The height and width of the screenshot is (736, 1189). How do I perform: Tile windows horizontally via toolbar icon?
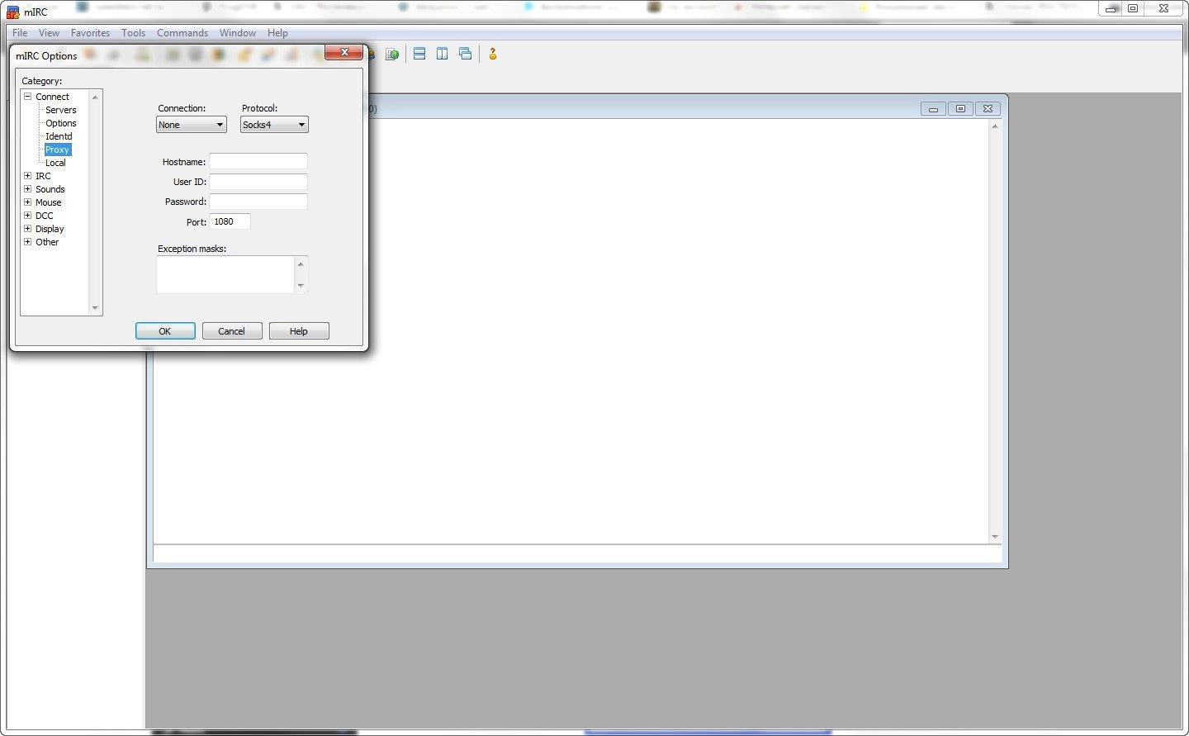tap(419, 54)
